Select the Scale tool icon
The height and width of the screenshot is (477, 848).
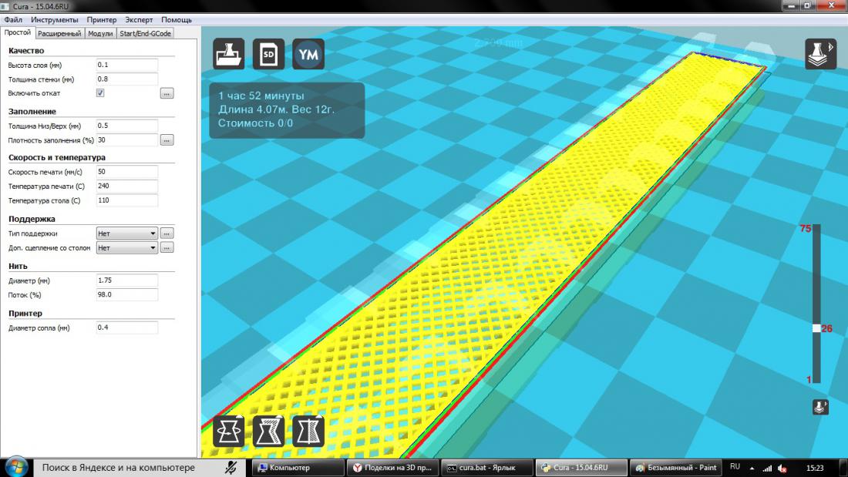coord(268,431)
